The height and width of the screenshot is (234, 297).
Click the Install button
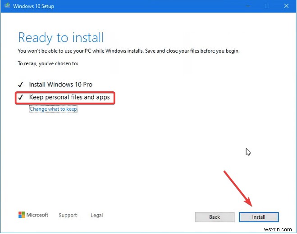[259, 217]
